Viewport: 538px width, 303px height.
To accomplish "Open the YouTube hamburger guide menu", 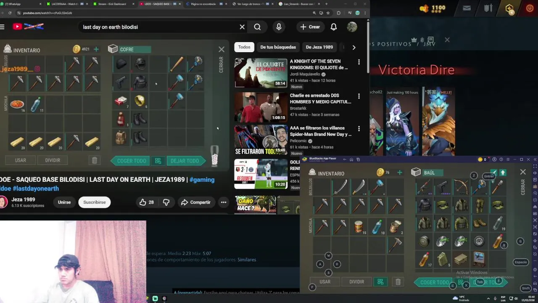I will tap(2, 27).
